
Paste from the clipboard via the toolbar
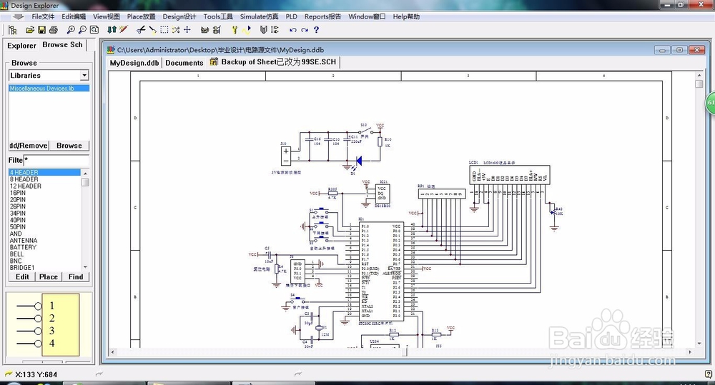point(152,30)
